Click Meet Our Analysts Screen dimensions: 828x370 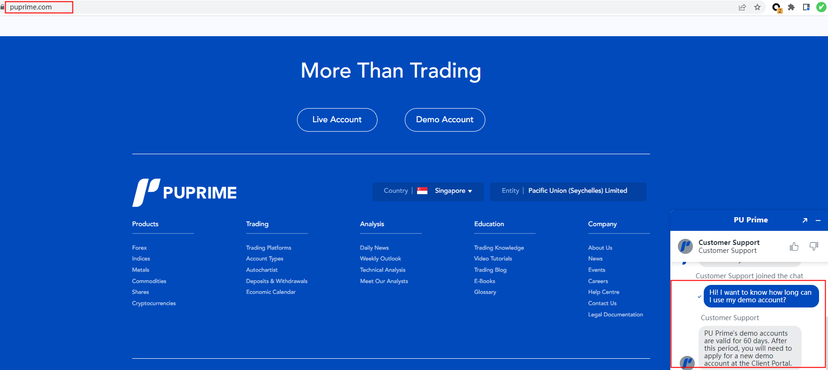tap(384, 281)
